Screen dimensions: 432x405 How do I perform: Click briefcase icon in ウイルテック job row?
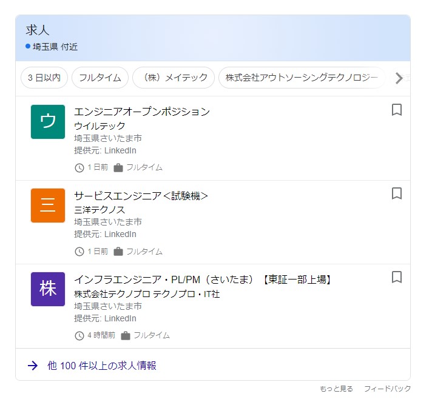click(118, 168)
